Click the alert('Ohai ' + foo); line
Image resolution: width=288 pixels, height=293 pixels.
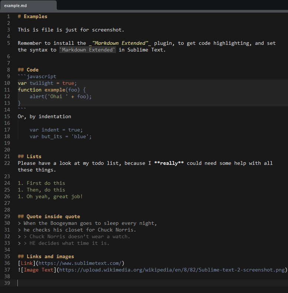(60, 97)
